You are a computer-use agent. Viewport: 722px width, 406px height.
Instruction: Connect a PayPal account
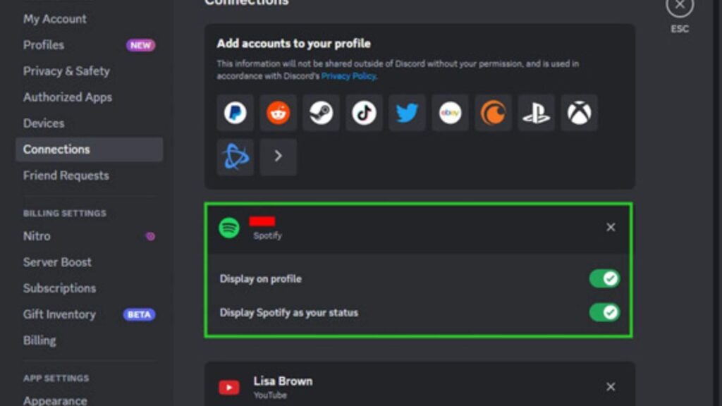pos(235,112)
